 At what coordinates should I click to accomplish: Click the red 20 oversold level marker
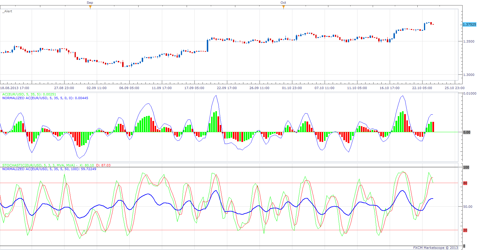[x=465, y=230]
